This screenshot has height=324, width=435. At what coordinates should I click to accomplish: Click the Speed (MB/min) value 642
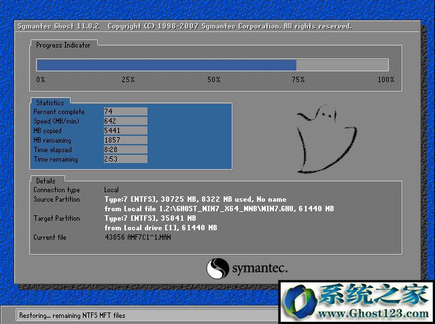[x=125, y=121]
